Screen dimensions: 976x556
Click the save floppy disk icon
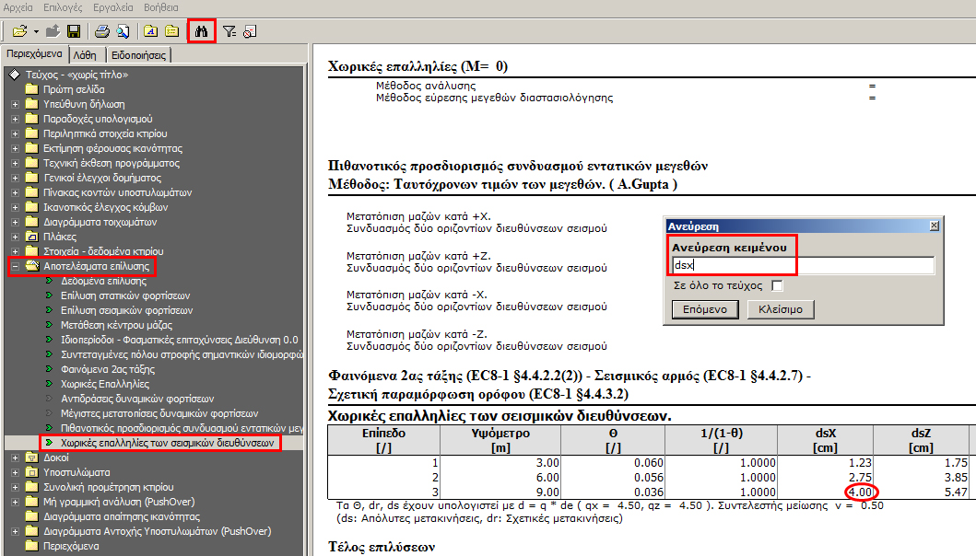[74, 31]
